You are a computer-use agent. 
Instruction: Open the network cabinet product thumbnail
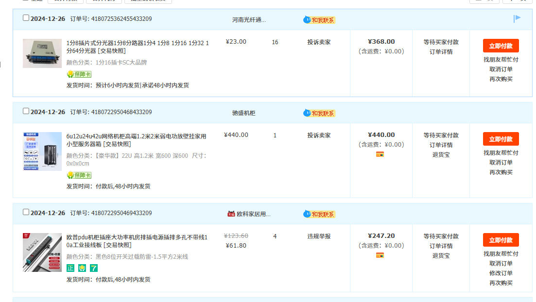[42, 151]
